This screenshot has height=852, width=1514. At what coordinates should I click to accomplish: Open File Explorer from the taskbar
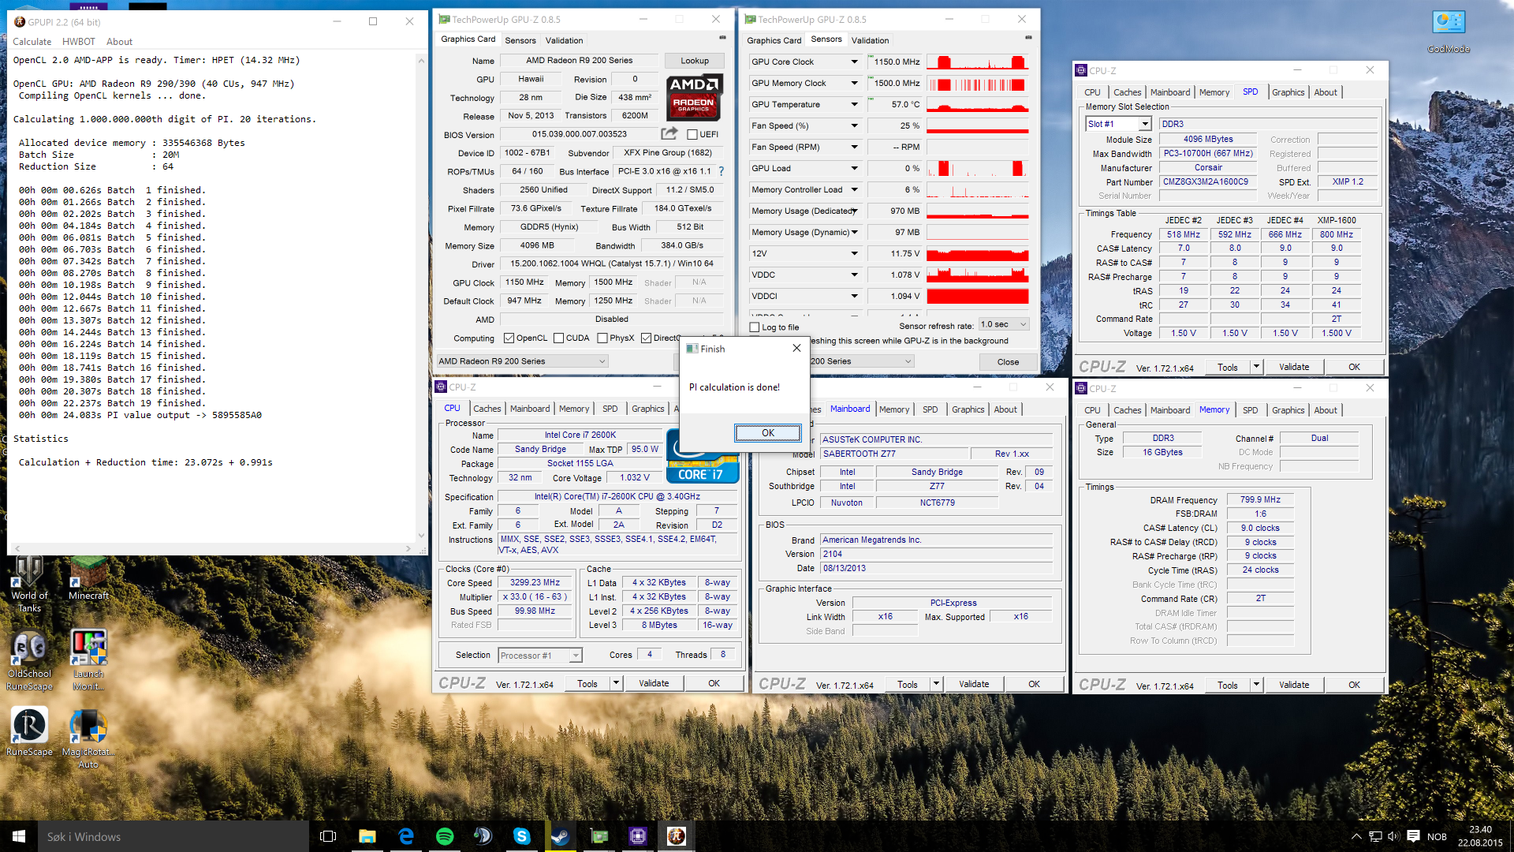[367, 836]
